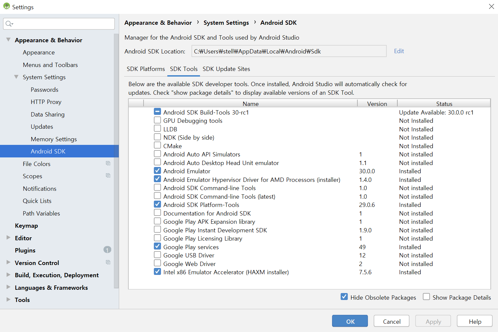Click the Android SDK Location path field
This screenshot has width=498, height=332.
point(289,51)
